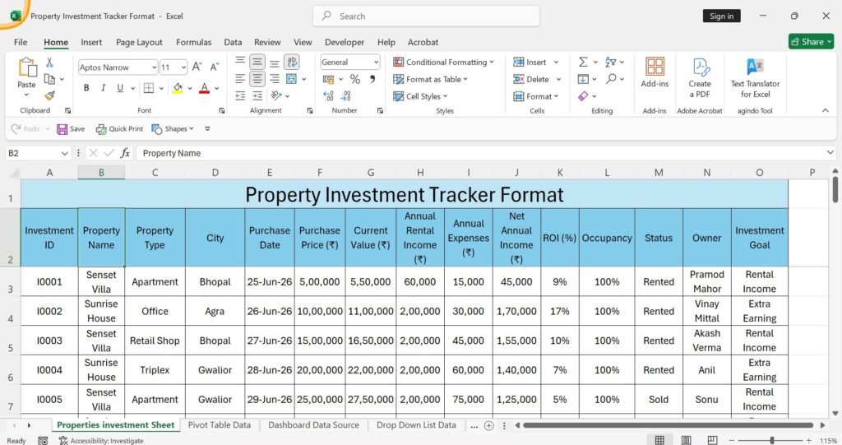Click the Fill down icon
This screenshot has width=842, height=445.
(x=583, y=79)
